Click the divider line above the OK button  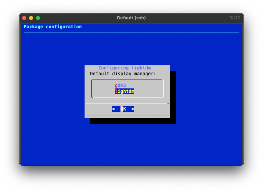[127, 103]
